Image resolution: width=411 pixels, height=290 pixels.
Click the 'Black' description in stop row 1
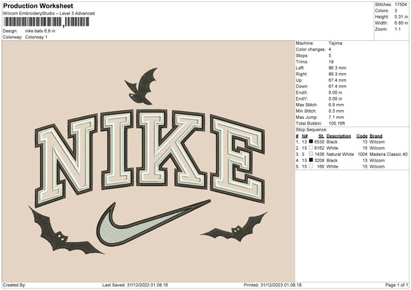point(332,142)
